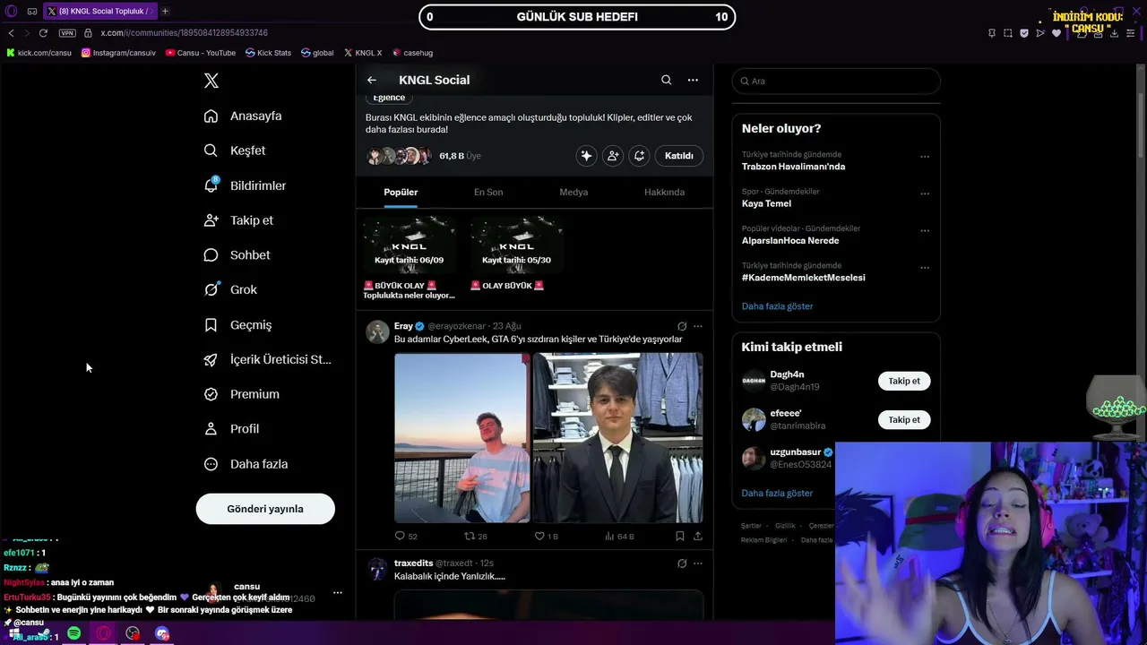The image size is (1147, 645).
Task: Open Bildirimler notifications
Action: [245, 185]
